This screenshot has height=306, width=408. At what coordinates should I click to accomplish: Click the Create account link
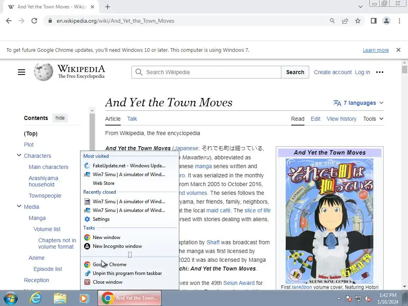pos(333,72)
